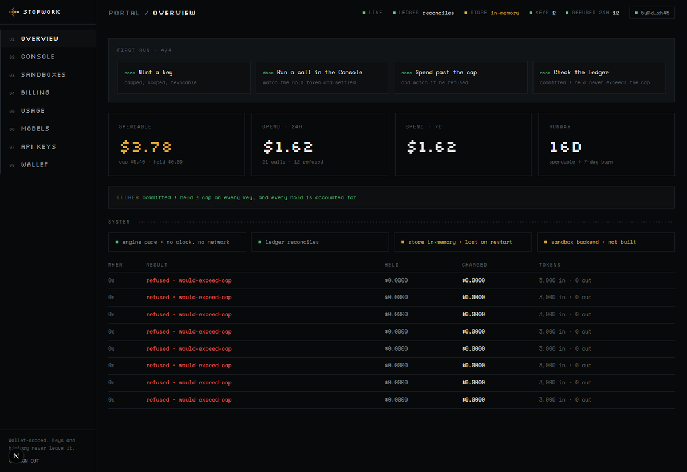Click the KEYS 2 header indicator

pyautogui.click(x=542, y=13)
